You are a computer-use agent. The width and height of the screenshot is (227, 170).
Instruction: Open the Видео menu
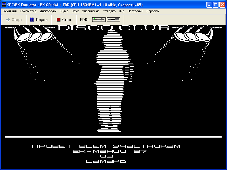click(x=64, y=11)
